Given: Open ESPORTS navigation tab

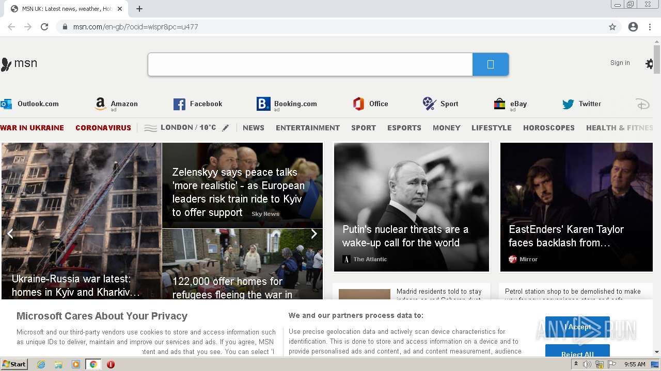Looking at the screenshot, I should click(404, 128).
